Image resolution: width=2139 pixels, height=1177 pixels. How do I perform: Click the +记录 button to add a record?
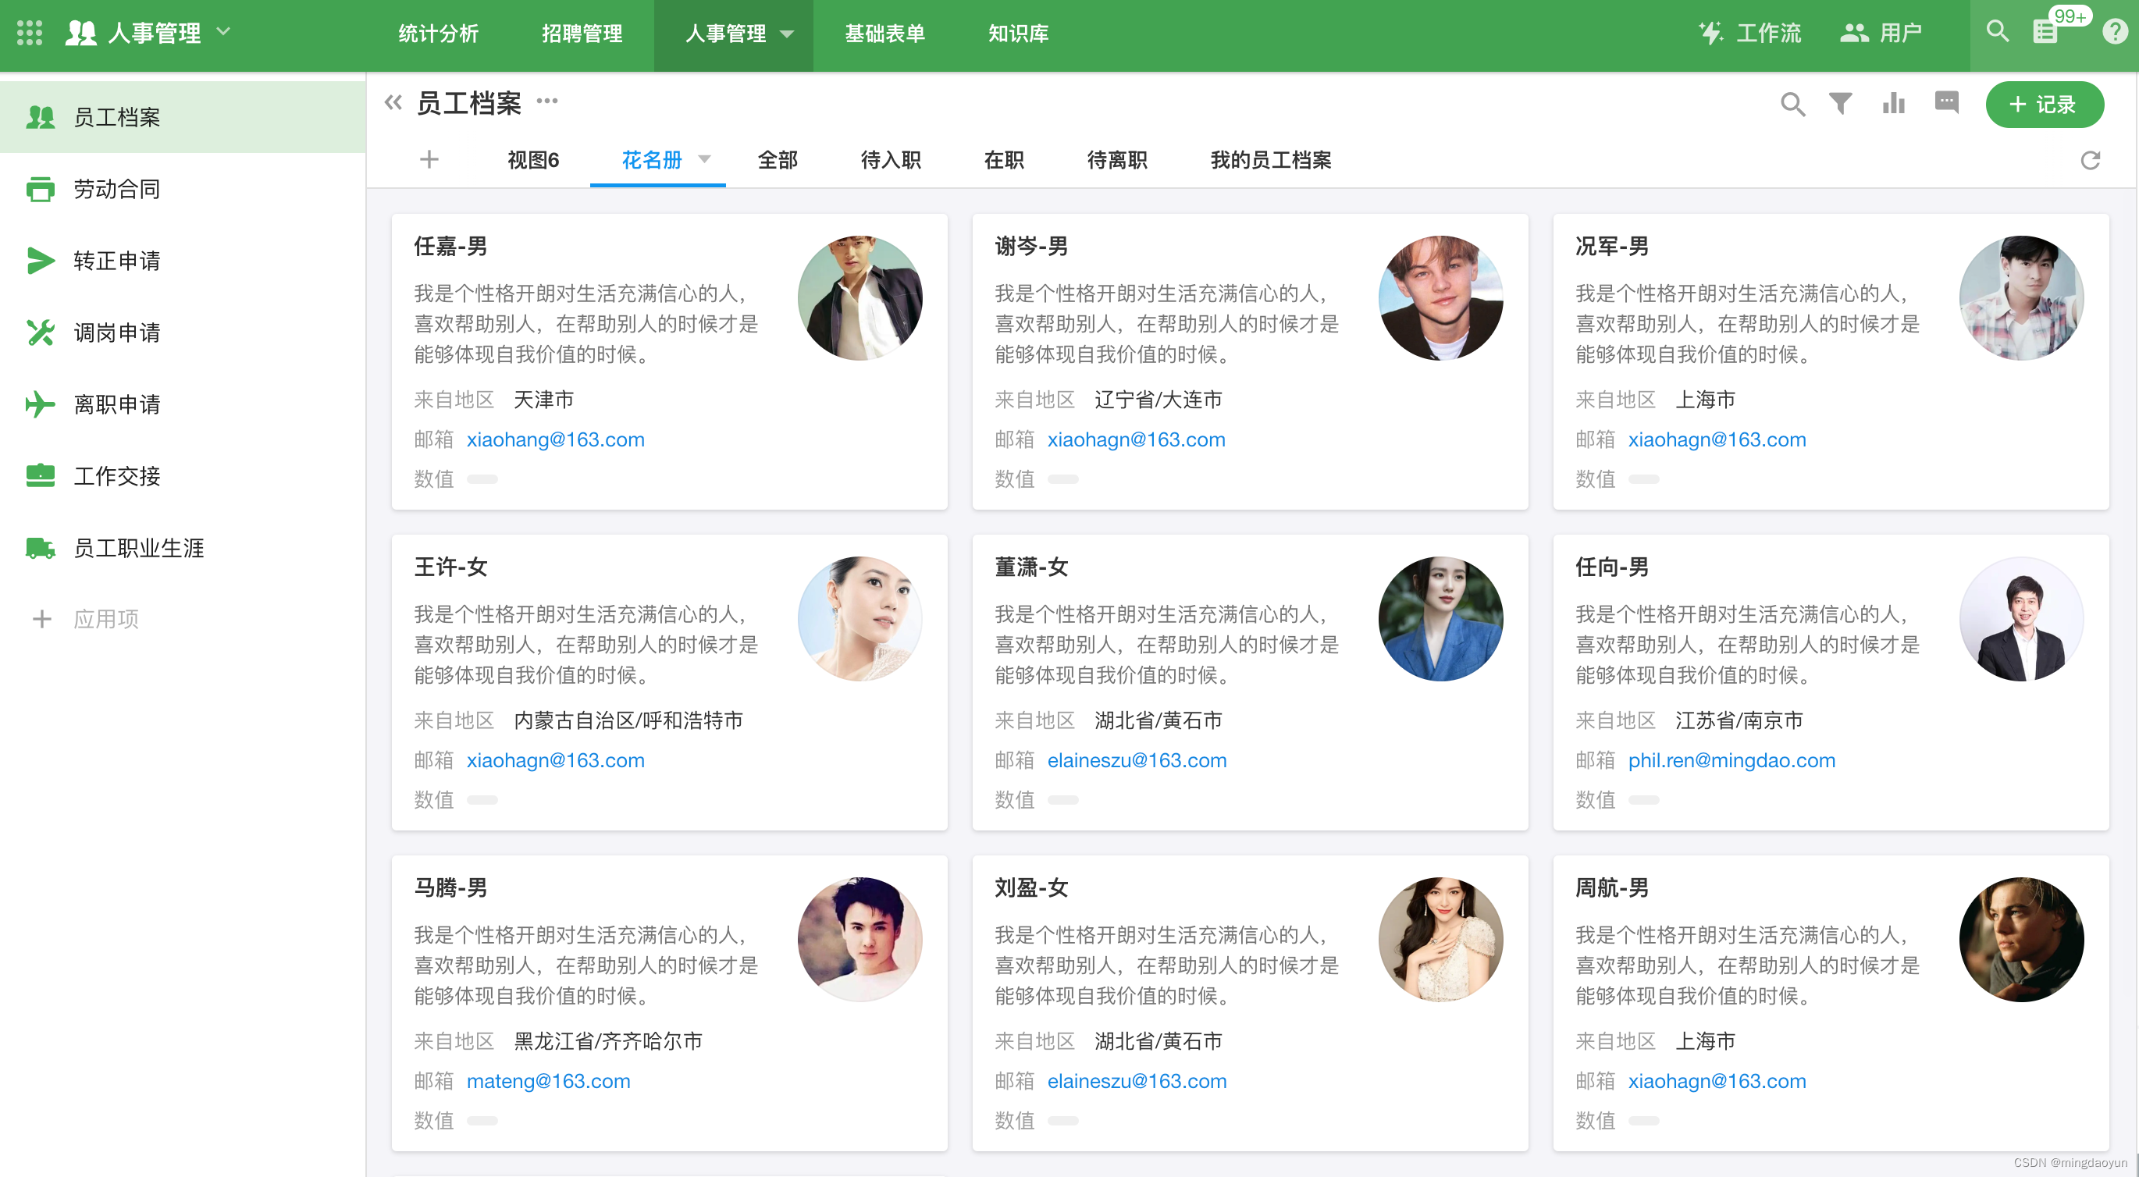[2045, 105]
